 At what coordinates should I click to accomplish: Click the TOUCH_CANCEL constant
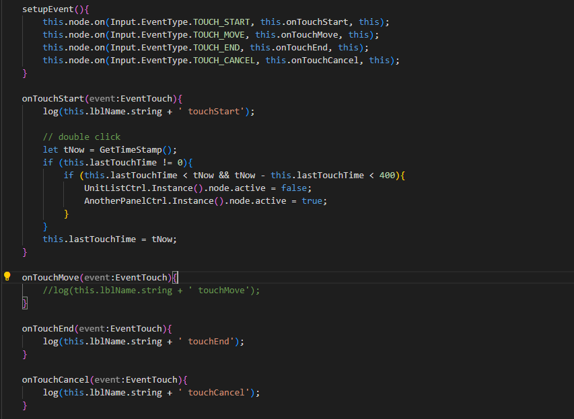pyautogui.click(x=224, y=61)
